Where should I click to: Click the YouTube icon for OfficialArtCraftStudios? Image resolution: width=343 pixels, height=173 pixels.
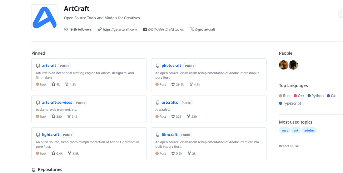coord(145,29)
